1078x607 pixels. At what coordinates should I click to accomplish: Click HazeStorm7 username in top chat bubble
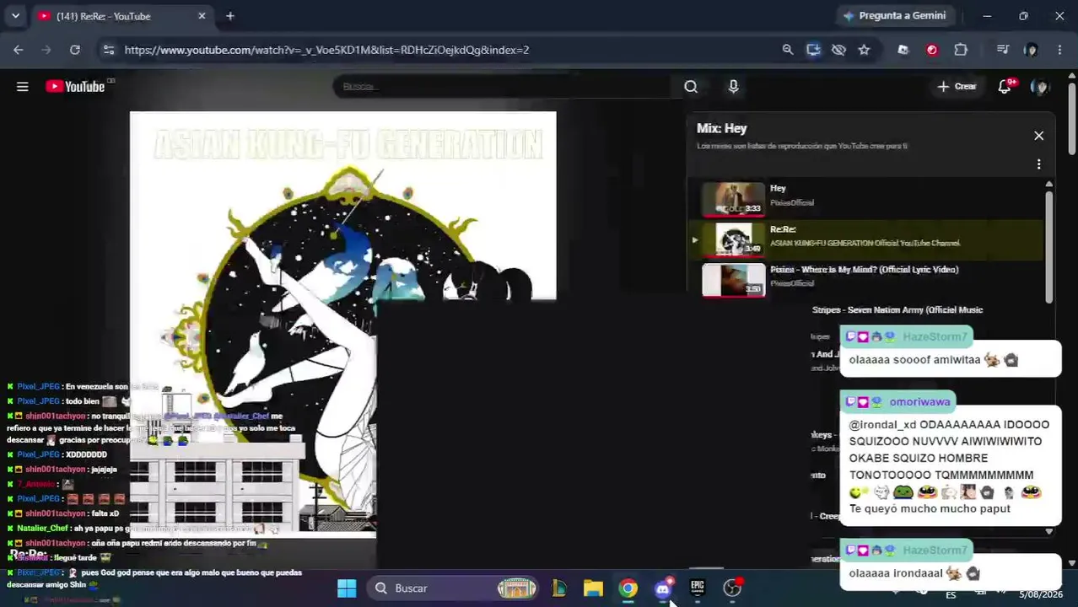[x=935, y=336]
